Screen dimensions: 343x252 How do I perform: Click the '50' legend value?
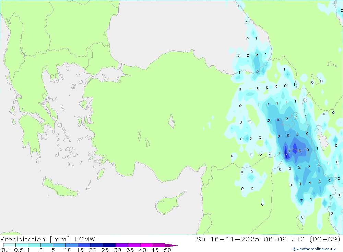tap(168, 250)
